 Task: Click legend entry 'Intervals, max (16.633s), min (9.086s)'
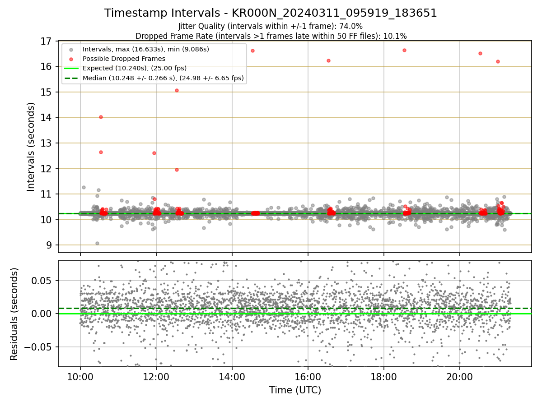(146, 49)
